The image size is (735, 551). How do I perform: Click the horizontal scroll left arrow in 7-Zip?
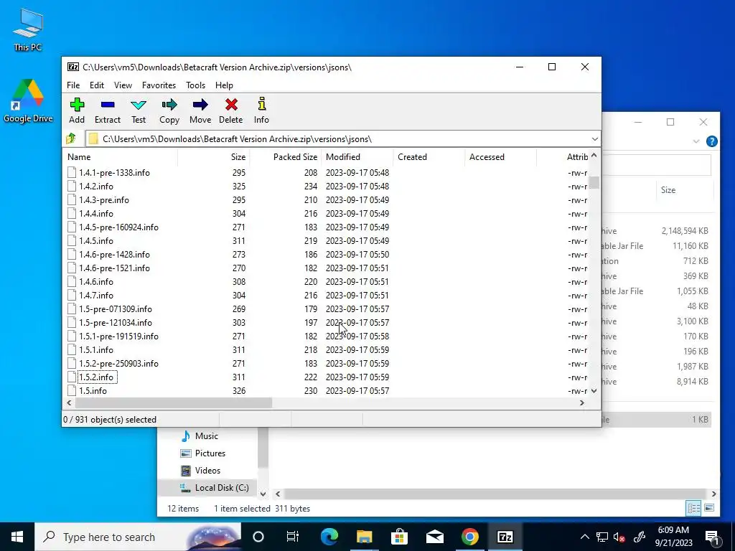[70, 402]
